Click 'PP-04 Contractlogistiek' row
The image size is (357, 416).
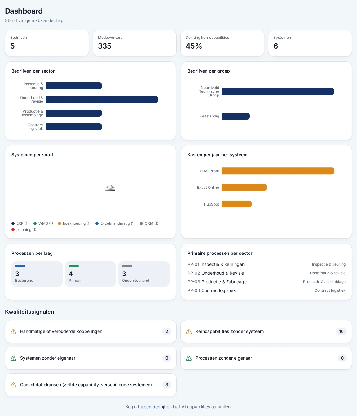click(x=267, y=290)
